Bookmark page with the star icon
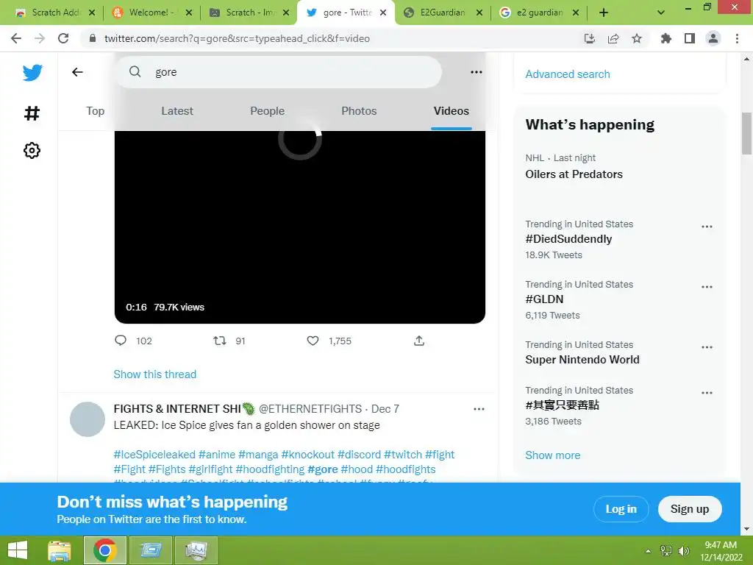This screenshot has width=753, height=565. click(637, 38)
